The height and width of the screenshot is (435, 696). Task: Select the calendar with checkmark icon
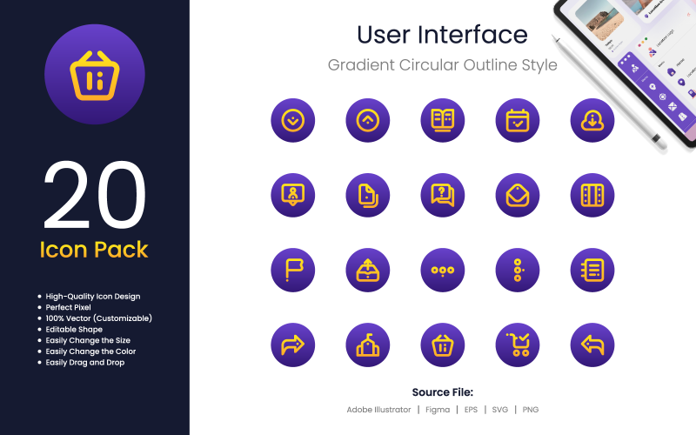pos(517,121)
